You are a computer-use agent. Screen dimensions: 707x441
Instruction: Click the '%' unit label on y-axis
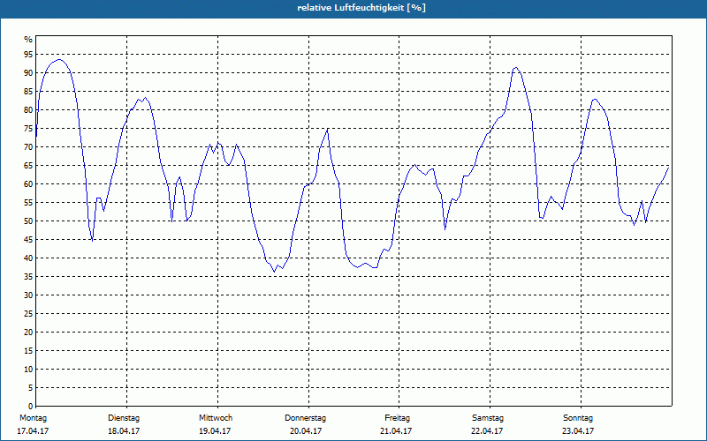[28, 40]
